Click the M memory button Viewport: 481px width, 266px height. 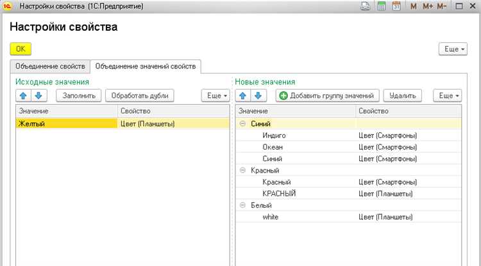point(414,6)
